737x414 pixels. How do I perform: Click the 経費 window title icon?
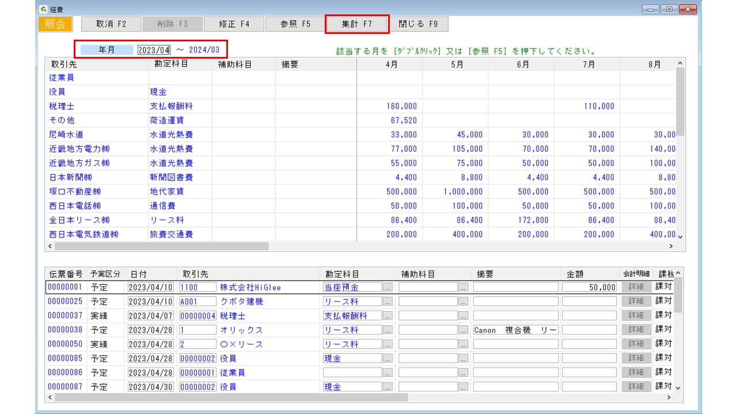(43, 9)
